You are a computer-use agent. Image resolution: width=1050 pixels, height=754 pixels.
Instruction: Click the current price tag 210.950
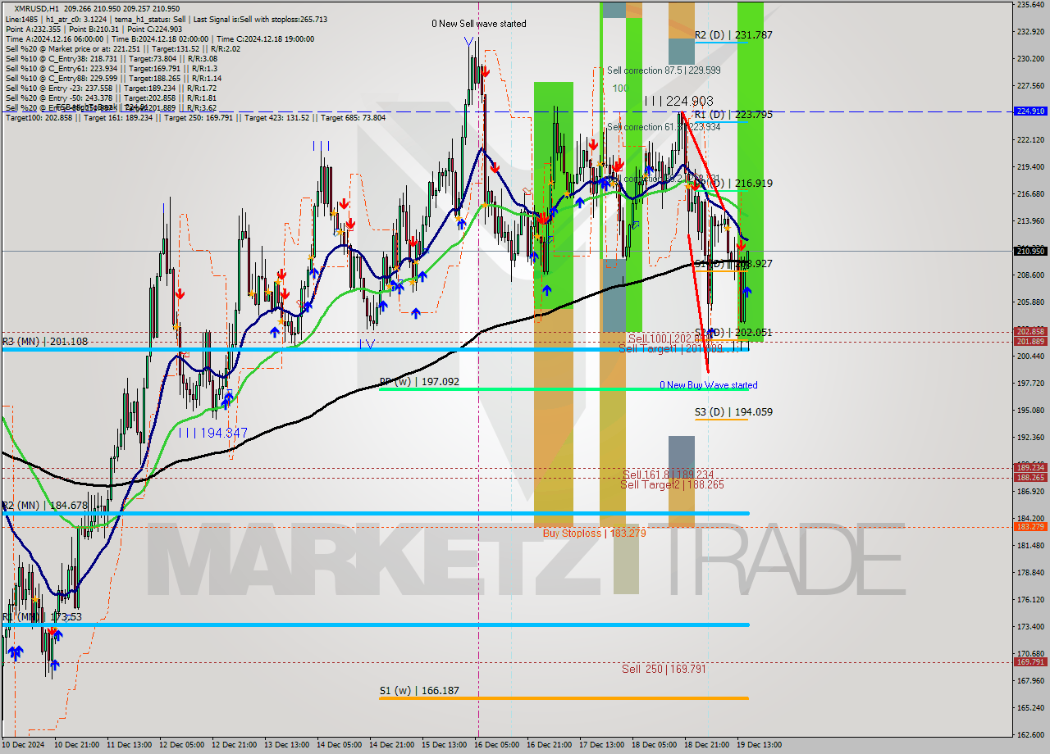tap(1030, 251)
